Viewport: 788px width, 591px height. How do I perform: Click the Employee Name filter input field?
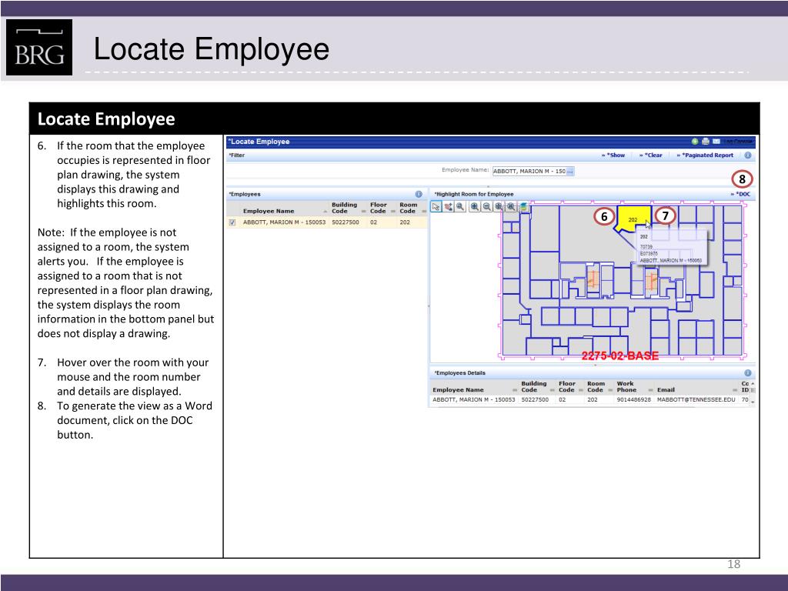[529, 172]
